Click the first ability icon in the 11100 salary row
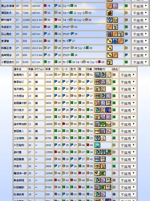 [x=97, y=75]
